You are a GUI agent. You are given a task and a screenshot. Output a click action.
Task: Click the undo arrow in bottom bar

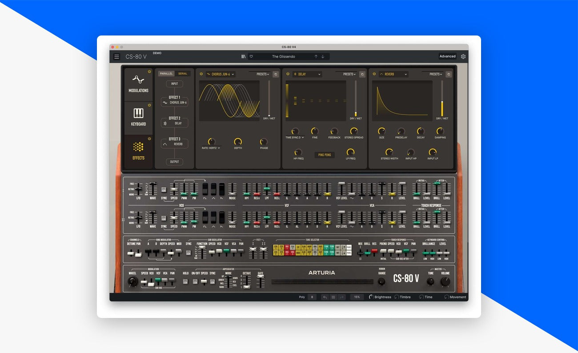pyautogui.click(x=325, y=297)
